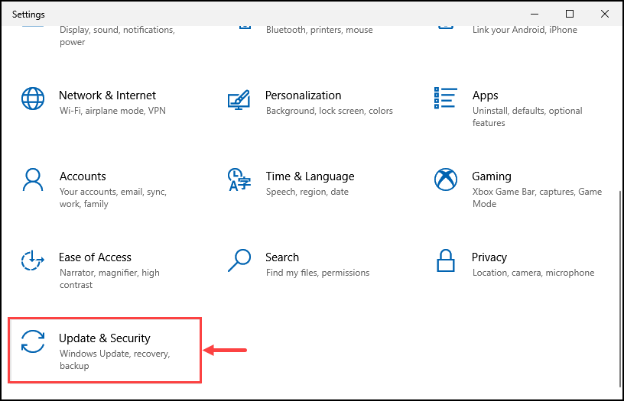This screenshot has height=401, width=624.
Task: Open Ease of Access title text
Action: click(95, 257)
